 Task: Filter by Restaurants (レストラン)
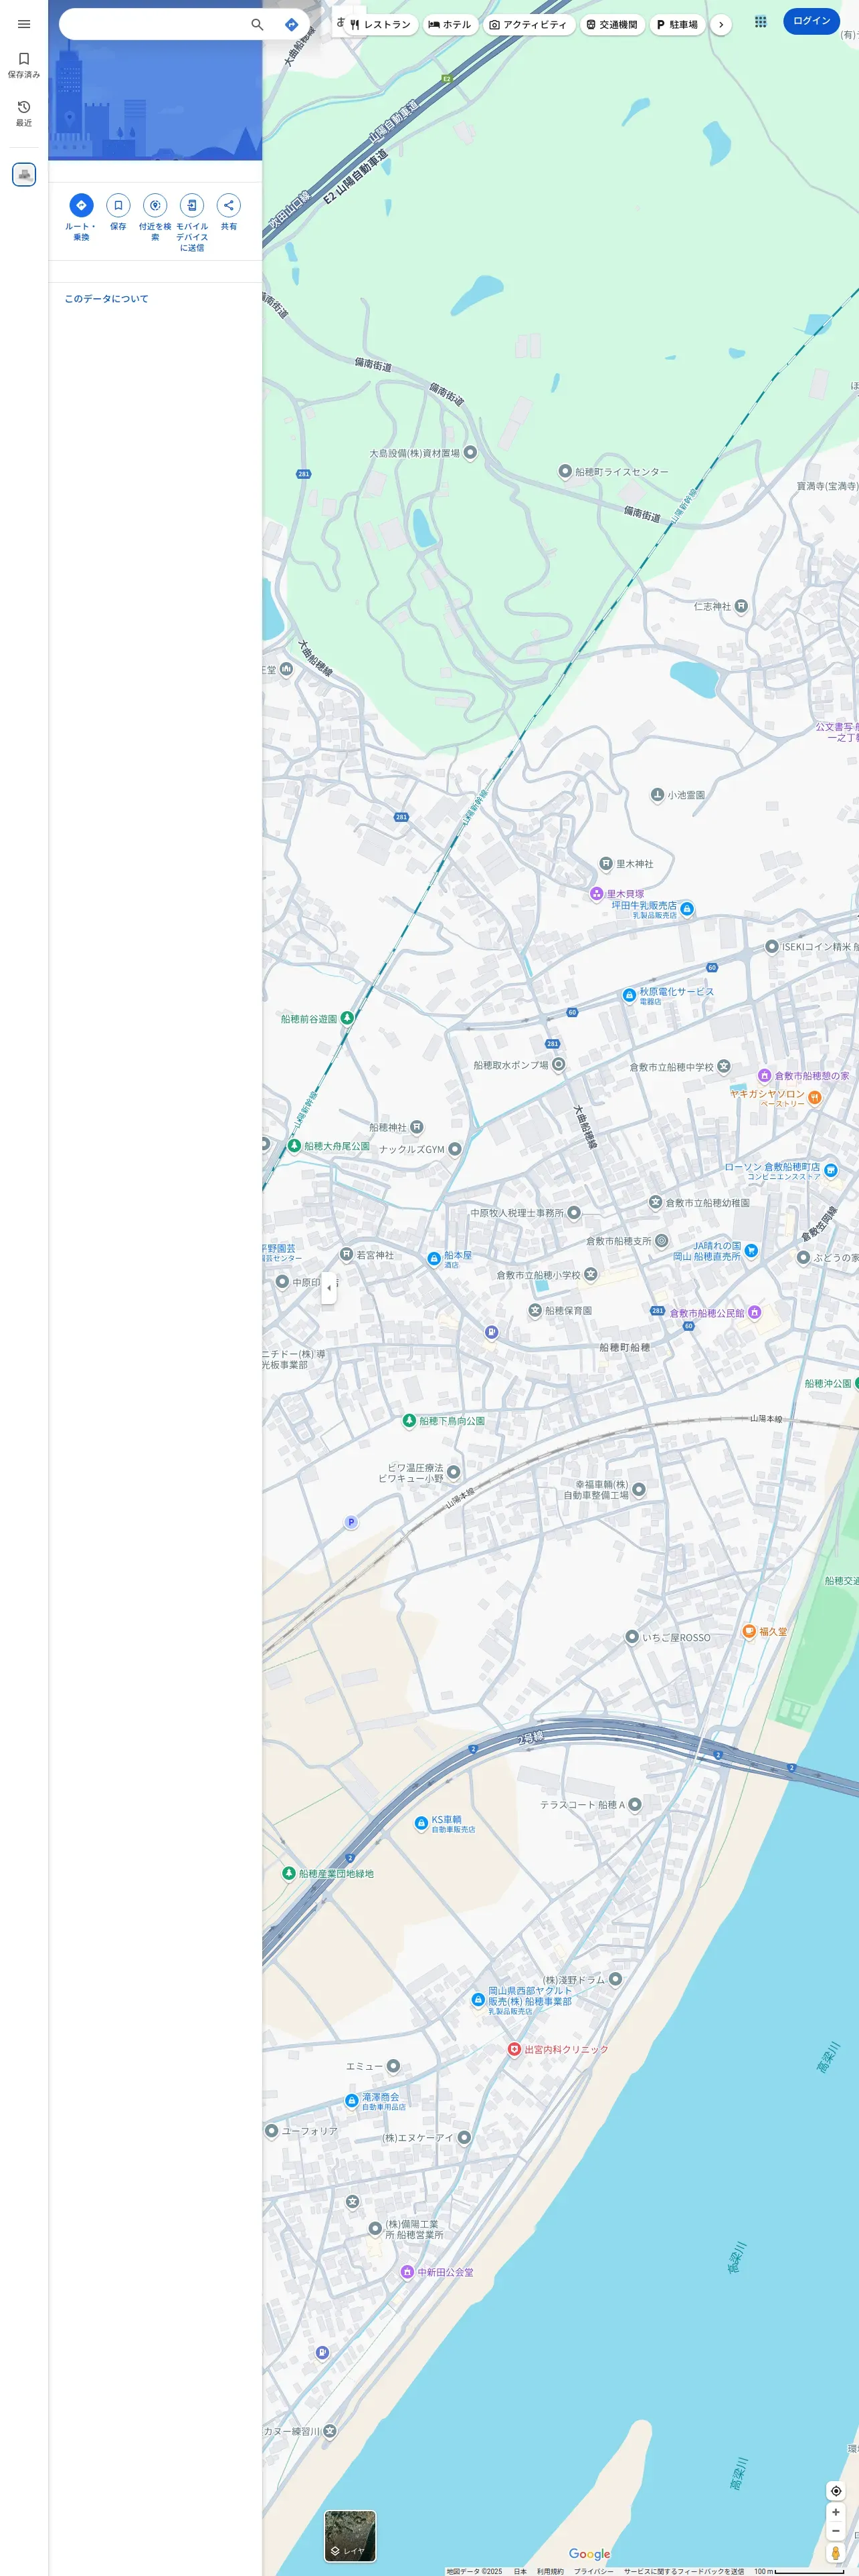pos(380,24)
